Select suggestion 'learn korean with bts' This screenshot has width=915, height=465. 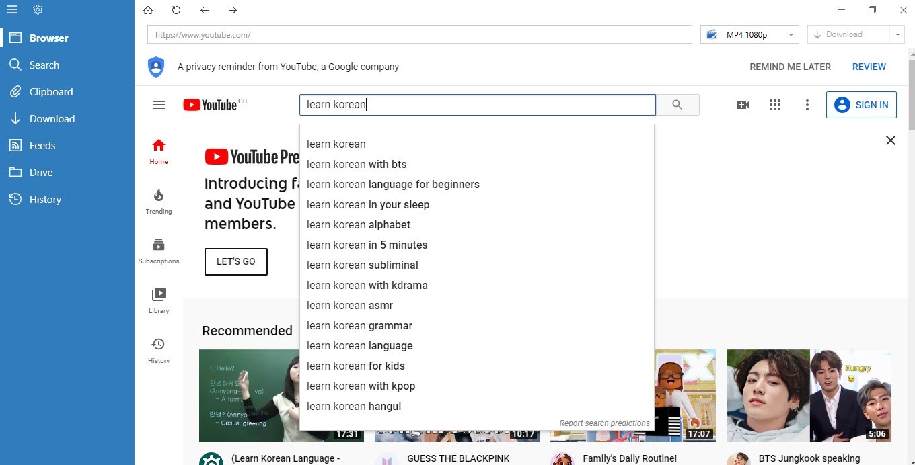click(x=477, y=164)
